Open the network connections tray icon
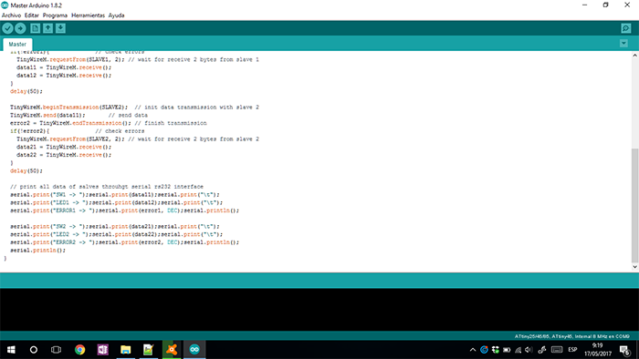This screenshot has width=639, height=359. click(x=518, y=350)
